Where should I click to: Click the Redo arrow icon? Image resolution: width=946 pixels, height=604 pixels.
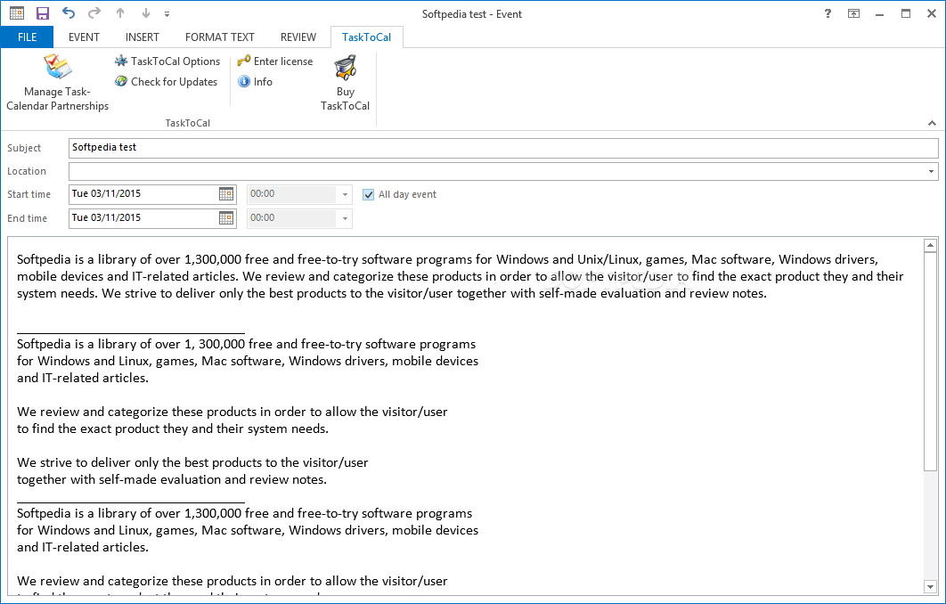[94, 13]
